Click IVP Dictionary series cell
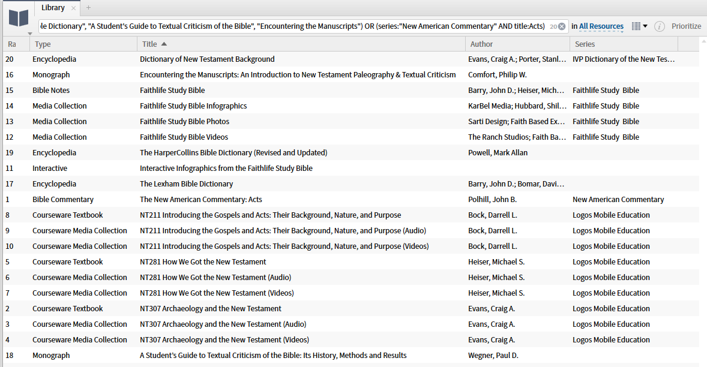Image resolution: width=707 pixels, height=367 pixels. [x=624, y=59]
